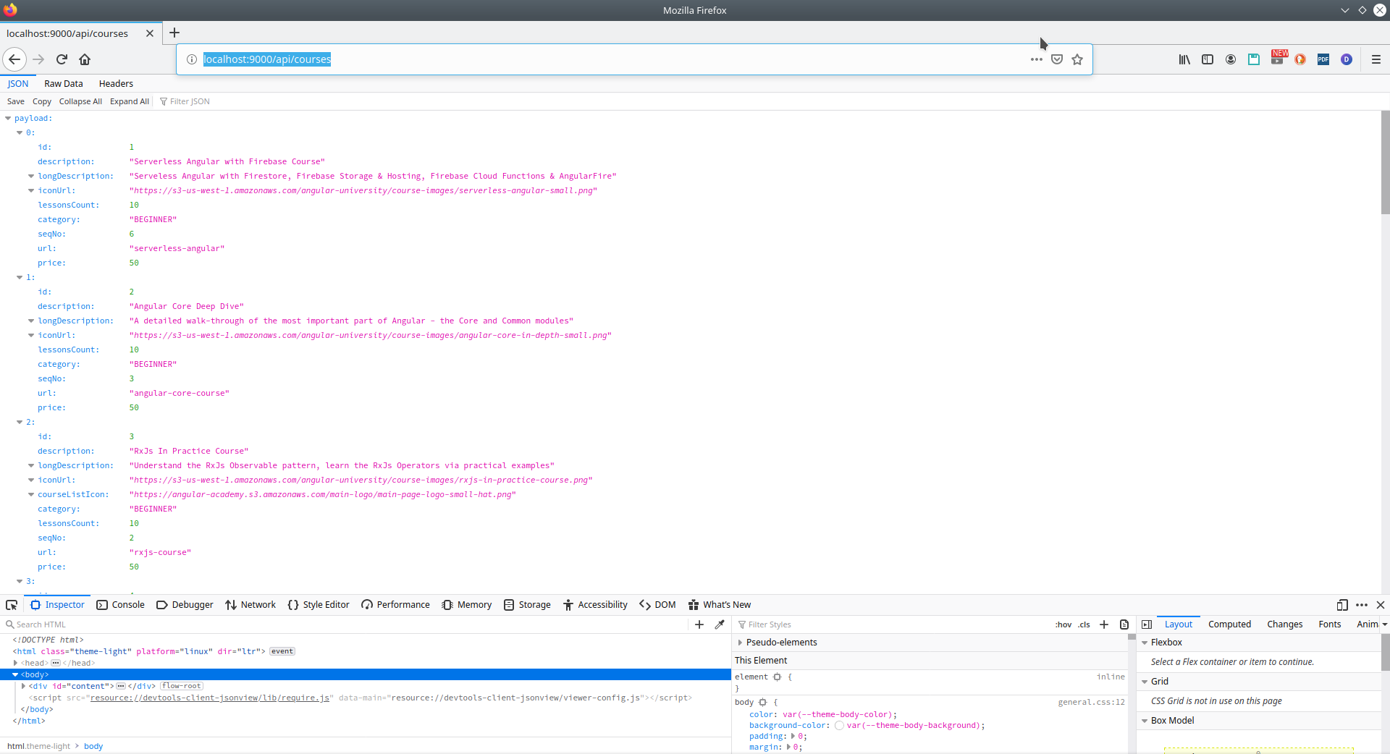Viewport: 1390px width, 754px height.
Task: Switch to Headers tab
Action: (116, 84)
